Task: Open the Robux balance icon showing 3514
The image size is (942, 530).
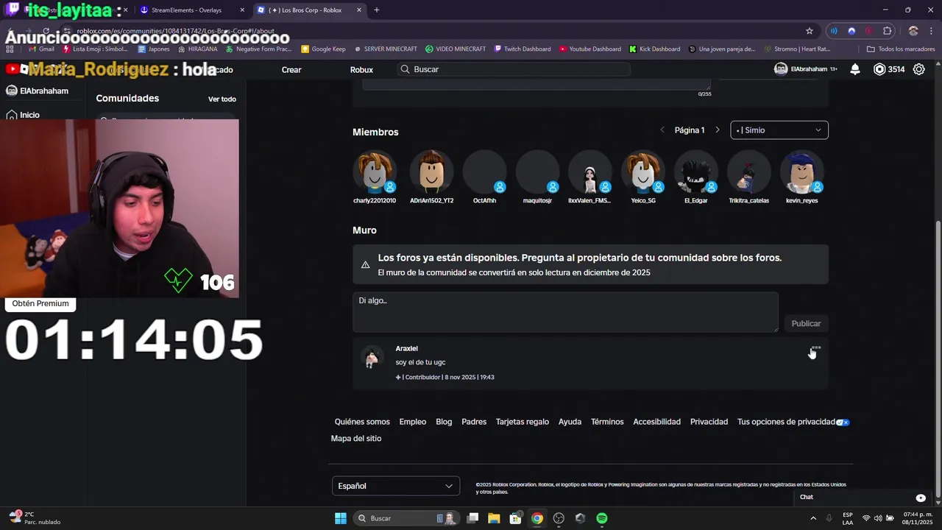Action: coord(879,69)
